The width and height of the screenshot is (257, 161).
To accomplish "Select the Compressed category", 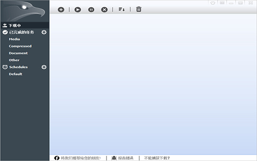I will 20,46.
